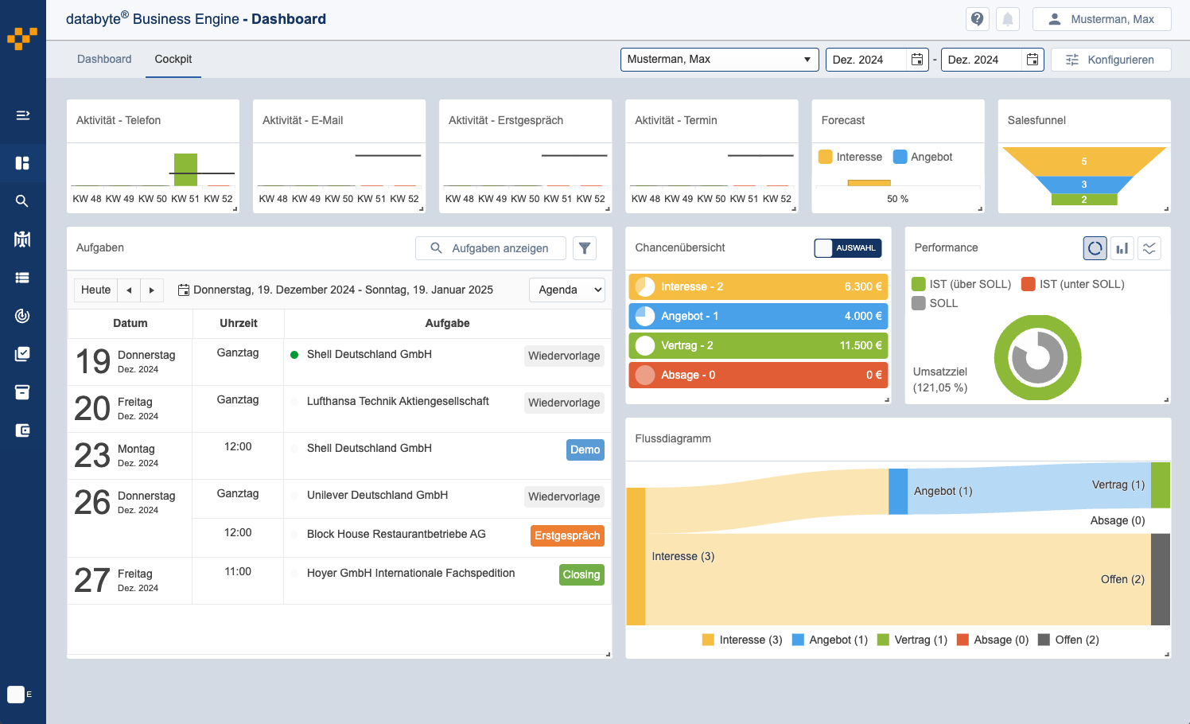This screenshot has height=724, width=1190.
Task: Click the Aufgaben anzeigen search field
Action: [491, 248]
